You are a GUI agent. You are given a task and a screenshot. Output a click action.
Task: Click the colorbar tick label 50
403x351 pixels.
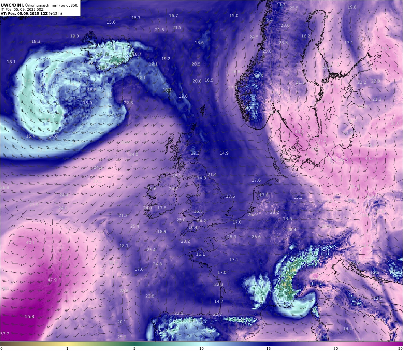coord(400,348)
